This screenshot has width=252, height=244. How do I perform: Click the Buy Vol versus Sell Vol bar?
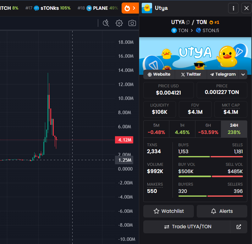tap(211, 177)
